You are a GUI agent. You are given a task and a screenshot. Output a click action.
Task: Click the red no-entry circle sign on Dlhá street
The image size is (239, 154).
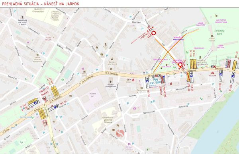[154, 33]
